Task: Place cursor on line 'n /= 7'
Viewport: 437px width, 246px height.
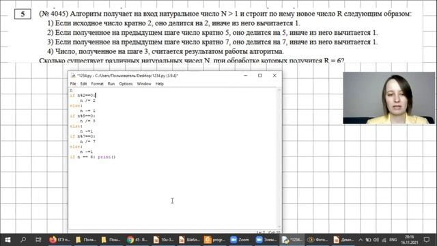Action: [87, 141]
